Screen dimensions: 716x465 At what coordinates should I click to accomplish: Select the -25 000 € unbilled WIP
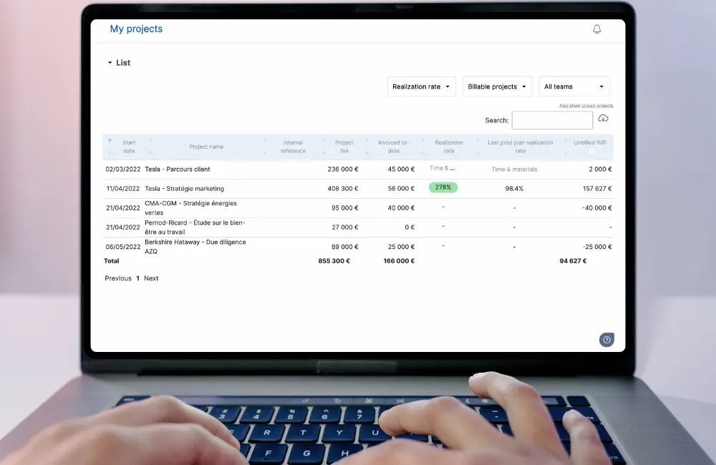coord(597,246)
